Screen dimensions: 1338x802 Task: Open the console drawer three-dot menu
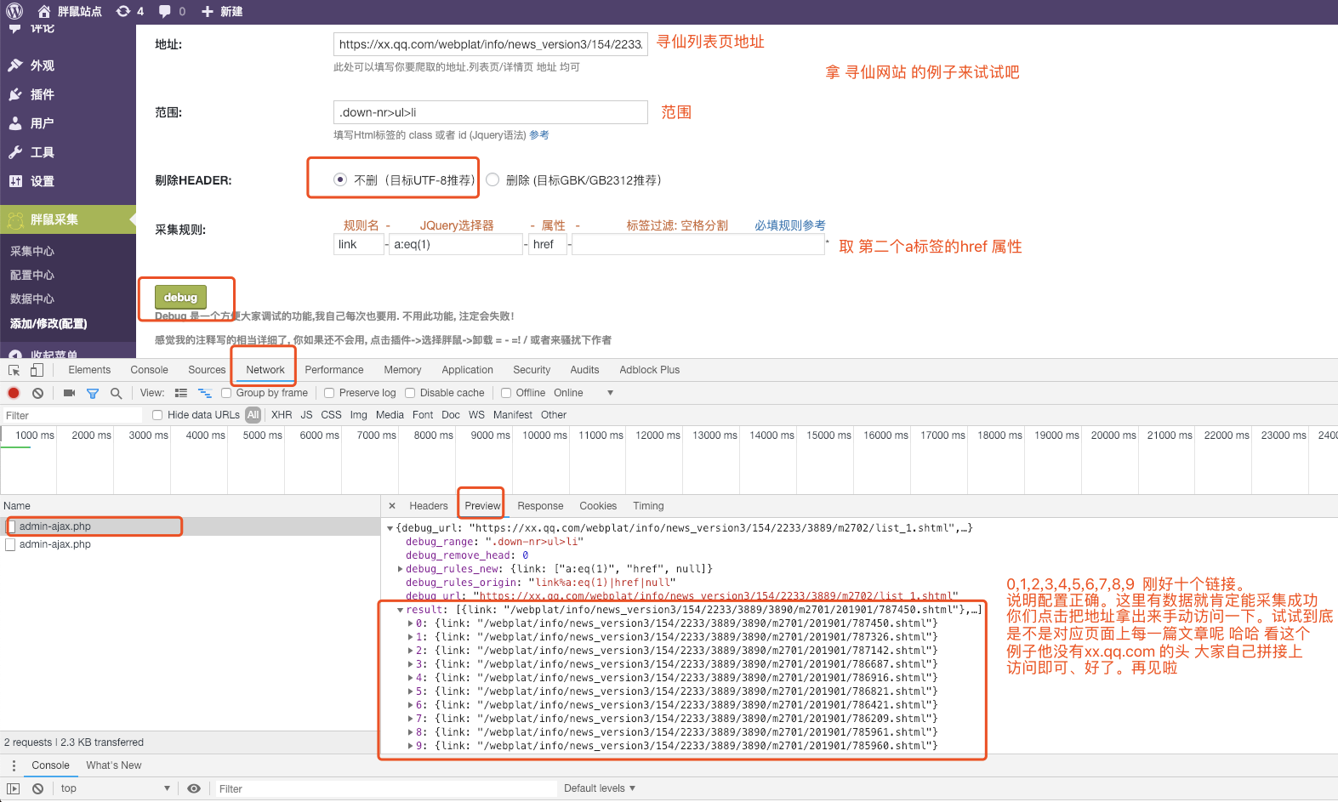(x=14, y=765)
